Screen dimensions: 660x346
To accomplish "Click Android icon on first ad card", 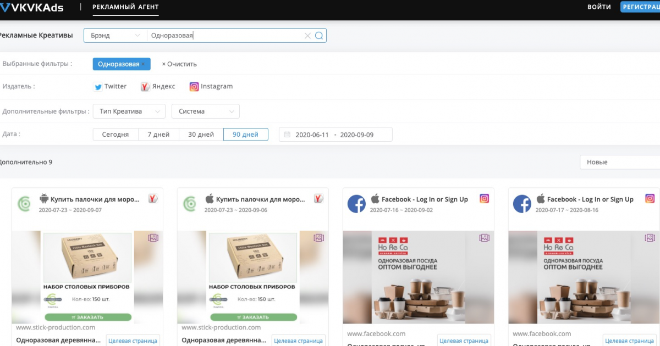I will [x=44, y=199].
